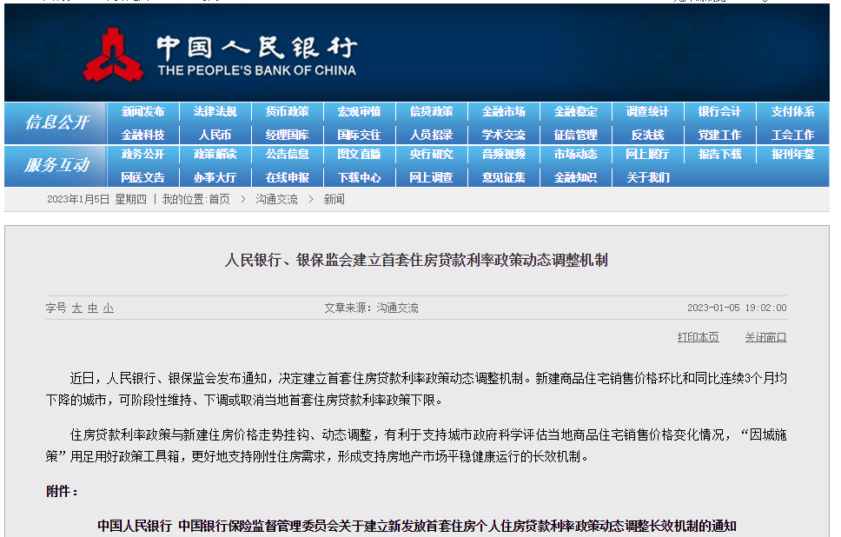This screenshot has width=841, height=537.
Task: Open the 办事大厅 section
Action: 215,177
